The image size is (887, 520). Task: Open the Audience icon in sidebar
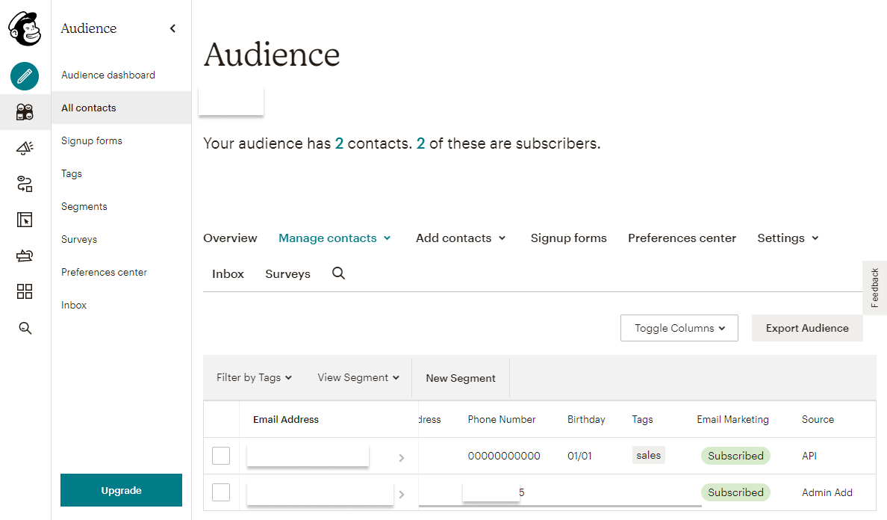pos(25,112)
